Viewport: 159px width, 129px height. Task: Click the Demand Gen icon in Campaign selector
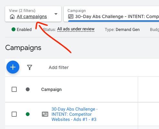pos(71,16)
